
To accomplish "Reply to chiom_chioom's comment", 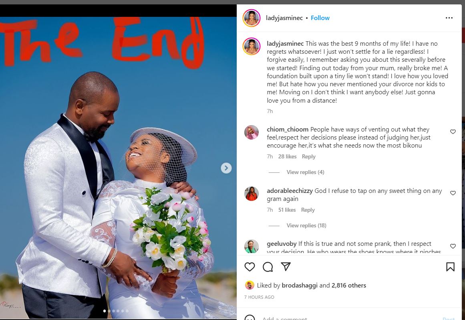I will pyautogui.click(x=308, y=156).
